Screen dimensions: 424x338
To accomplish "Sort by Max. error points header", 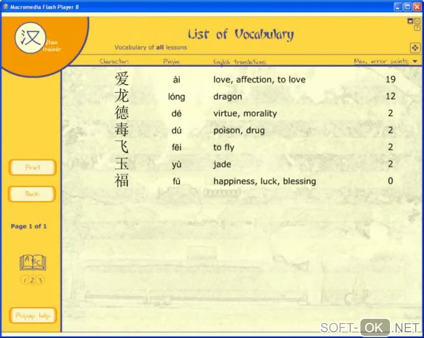I will click(x=381, y=62).
